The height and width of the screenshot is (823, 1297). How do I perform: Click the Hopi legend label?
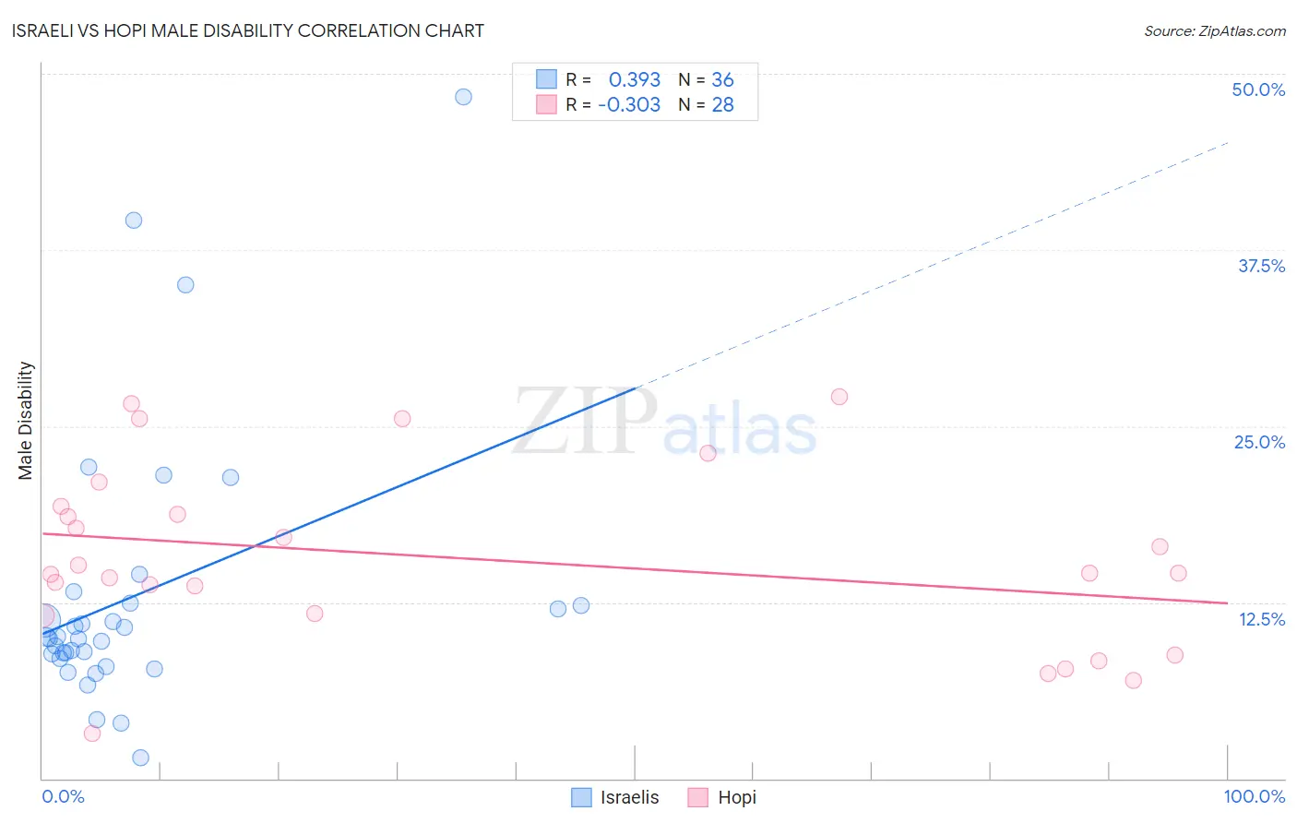(736, 797)
